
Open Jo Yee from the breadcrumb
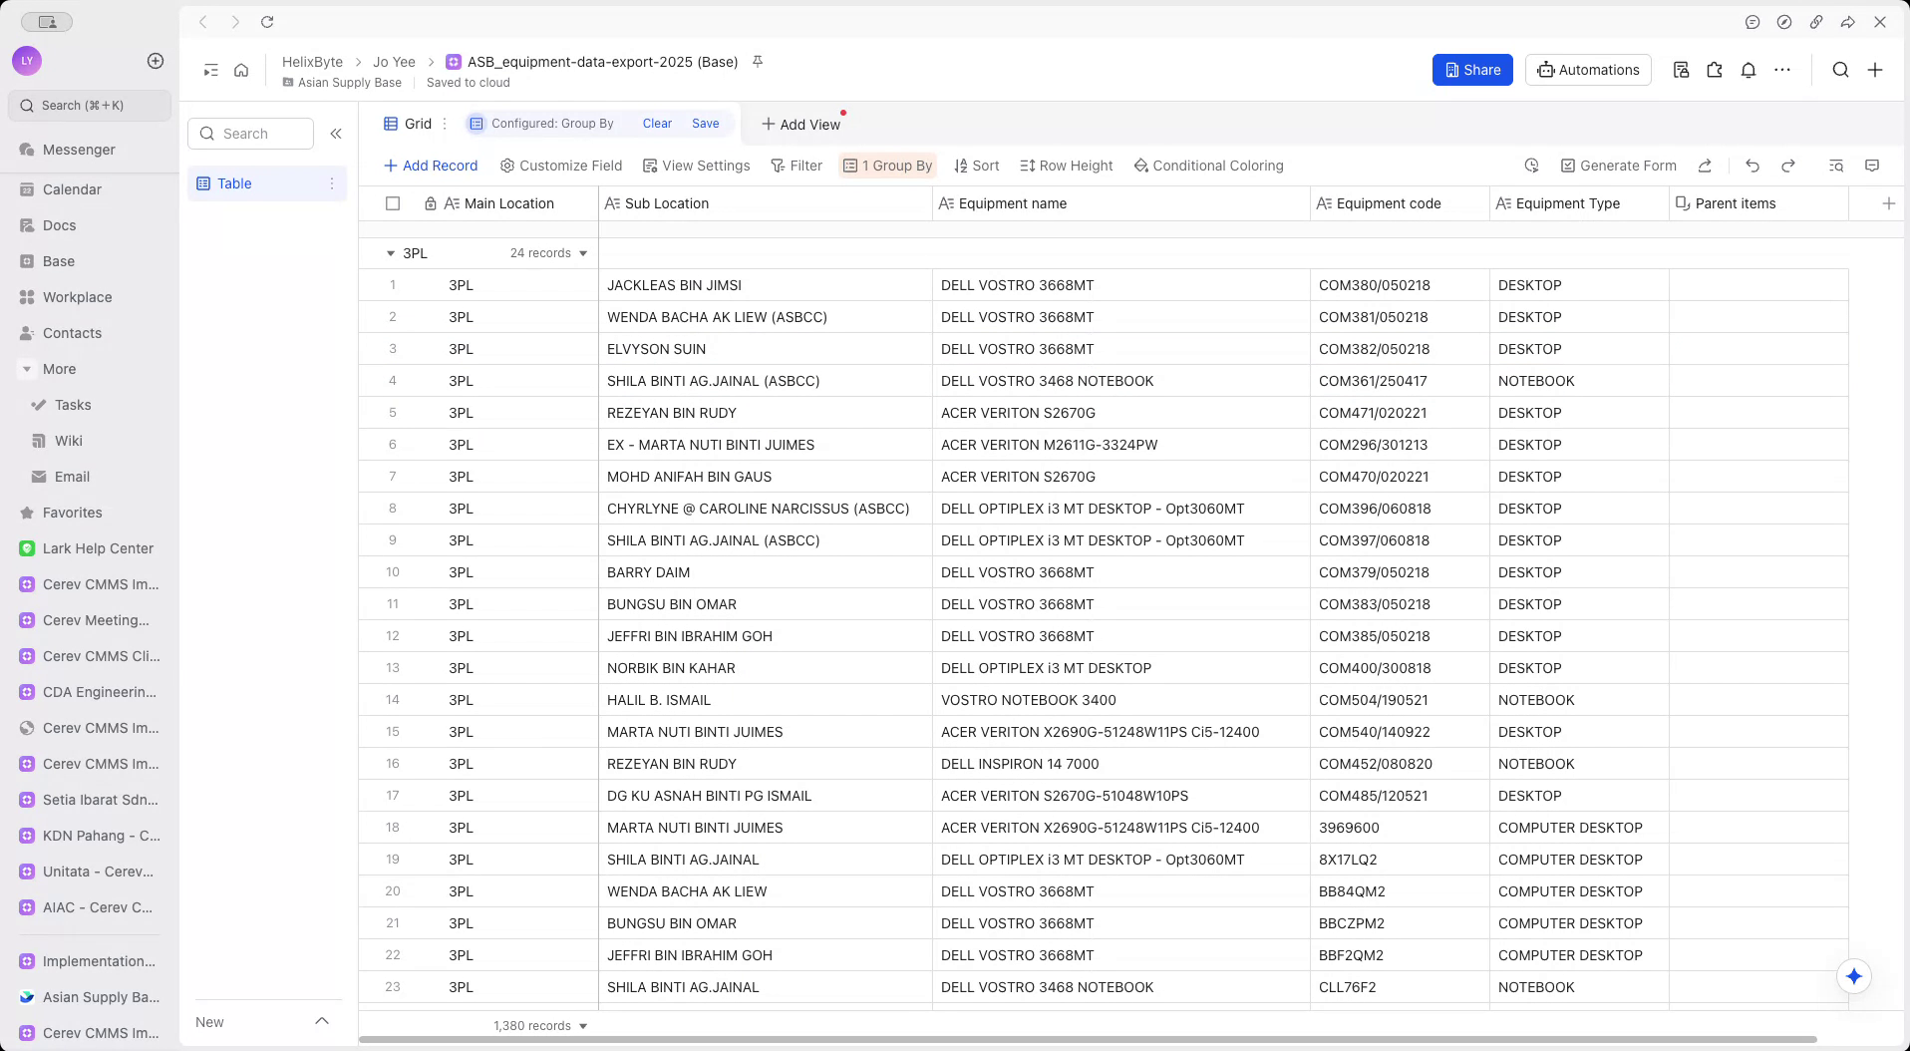[x=394, y=61]
